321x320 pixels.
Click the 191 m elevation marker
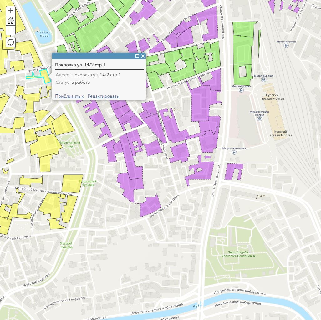point(176,110)
